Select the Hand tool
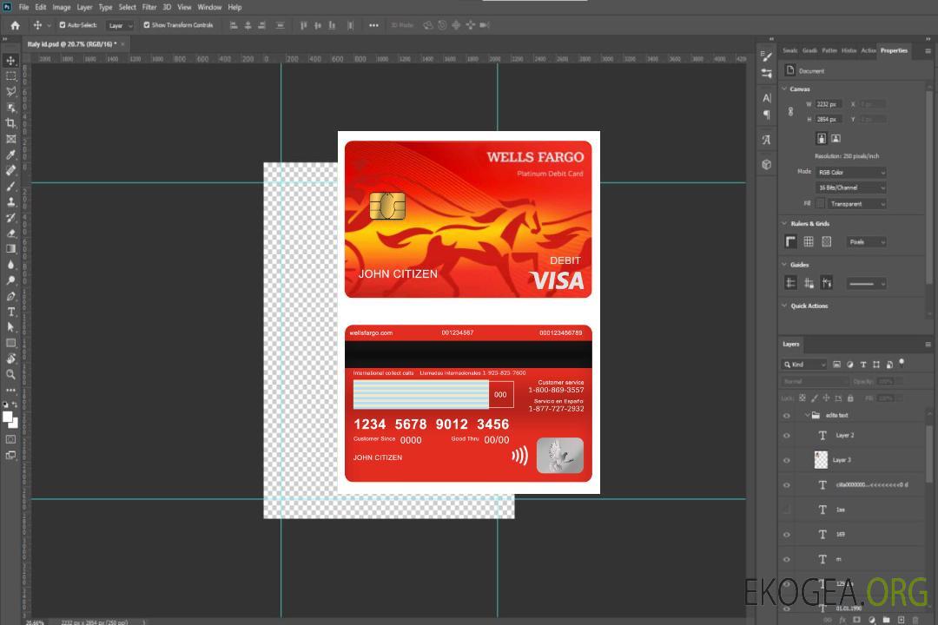The width and height of the screenshot is (938, 625). [10, 359]
